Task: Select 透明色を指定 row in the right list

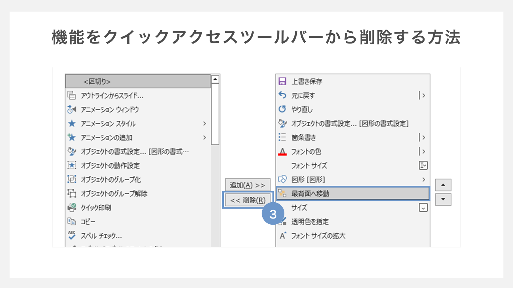Action: click(x=353, y=222)
